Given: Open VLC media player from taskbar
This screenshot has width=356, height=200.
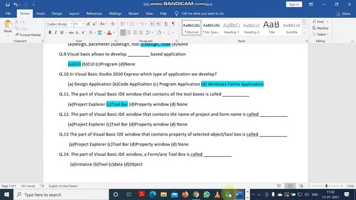Looking at the screenshot, I should coord(217,194).
